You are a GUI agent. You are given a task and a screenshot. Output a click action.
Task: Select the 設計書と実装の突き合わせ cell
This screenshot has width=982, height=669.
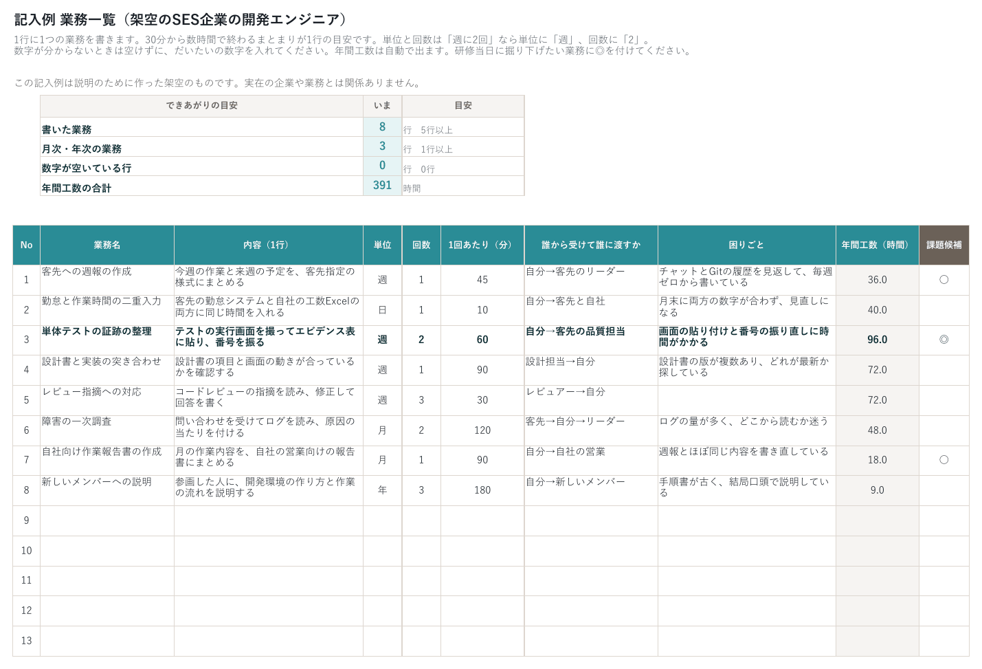tap(107, 370)
